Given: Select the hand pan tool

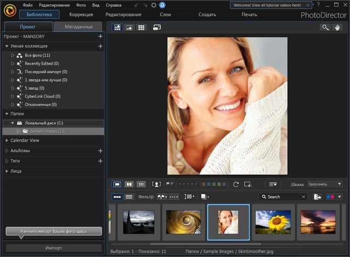Looking at the screenshot, I should pyautogui.click(x=337, y=27).
